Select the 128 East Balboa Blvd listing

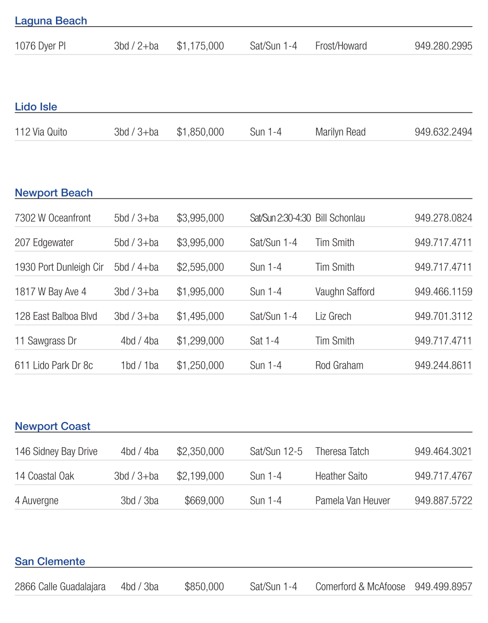[56, 316]
